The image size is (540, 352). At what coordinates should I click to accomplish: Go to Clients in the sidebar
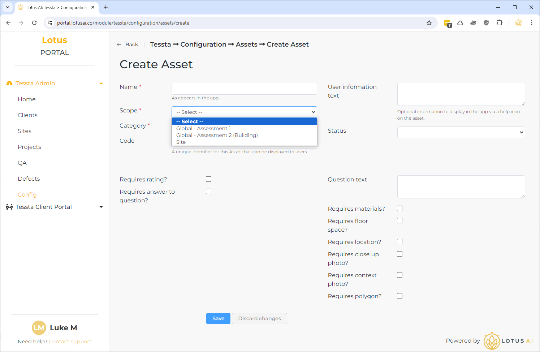pos(27,115)
